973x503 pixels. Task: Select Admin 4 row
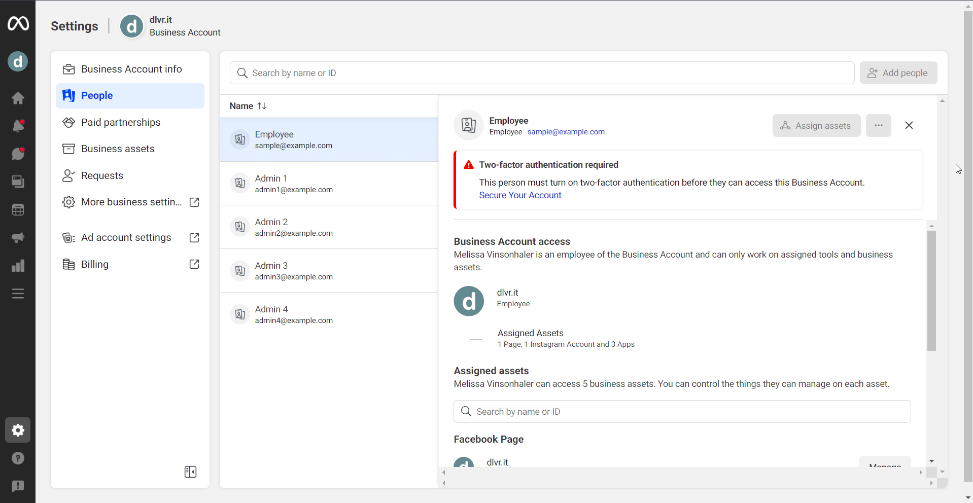click(329, 314)
